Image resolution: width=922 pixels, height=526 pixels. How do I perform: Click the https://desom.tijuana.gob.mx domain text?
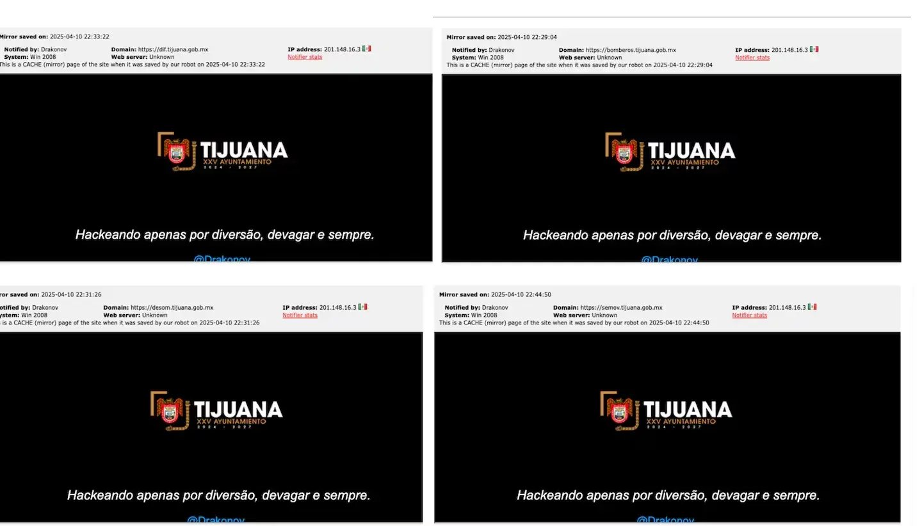(x=172, y=308)
